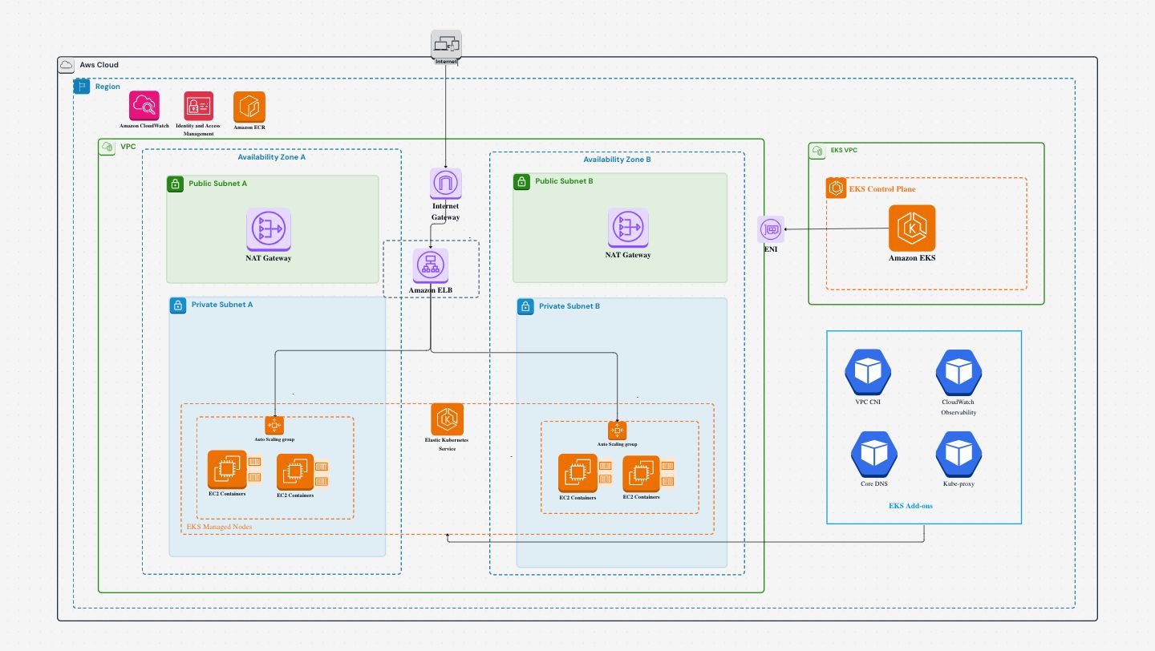Select the right EC2 instance icon in Subnet A

tap(295, 473)
